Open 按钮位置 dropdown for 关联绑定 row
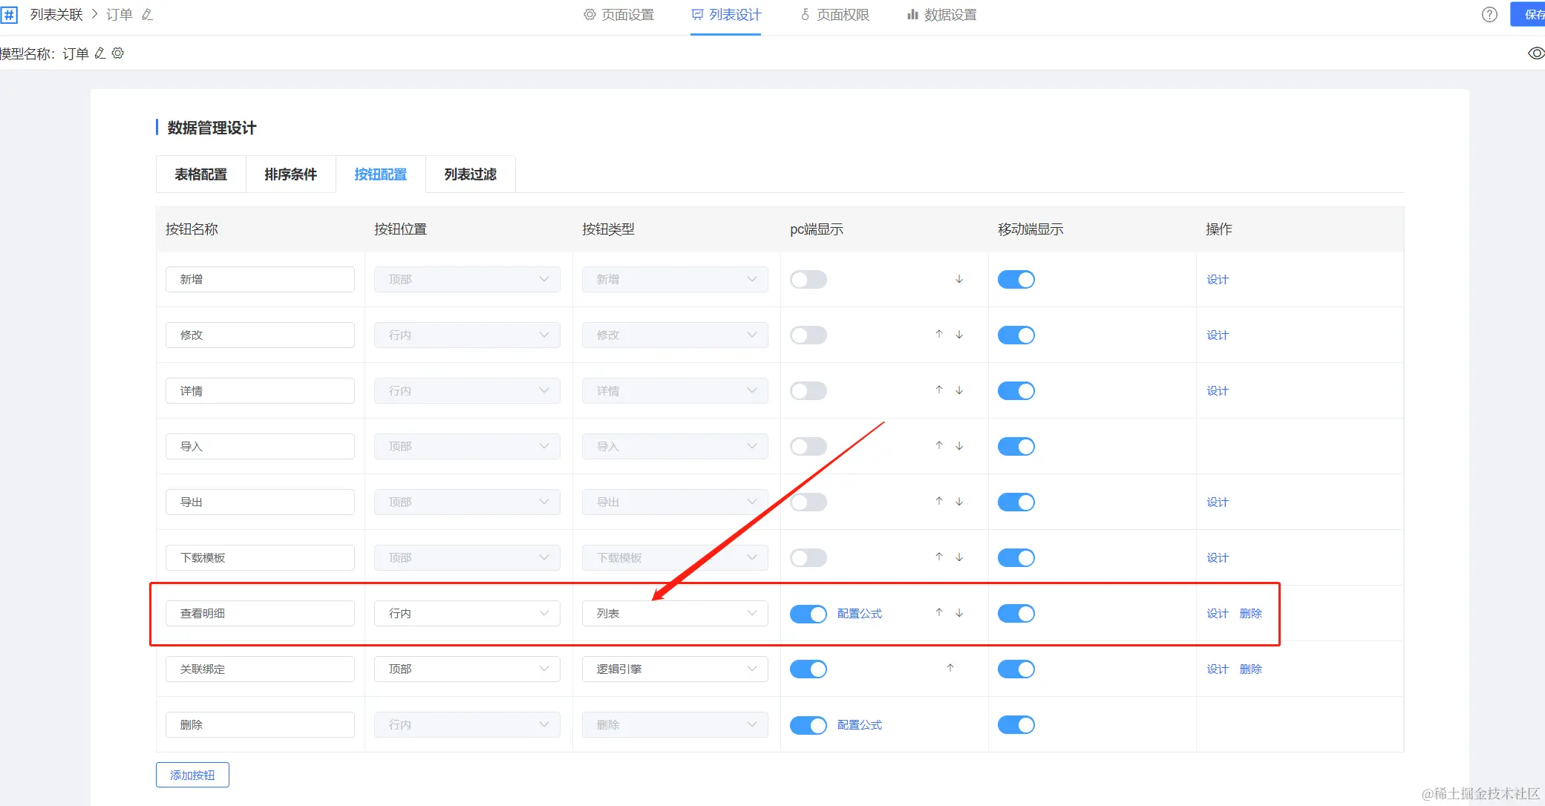This screenshot has height=806, width=1545. [x=466, y=669]
